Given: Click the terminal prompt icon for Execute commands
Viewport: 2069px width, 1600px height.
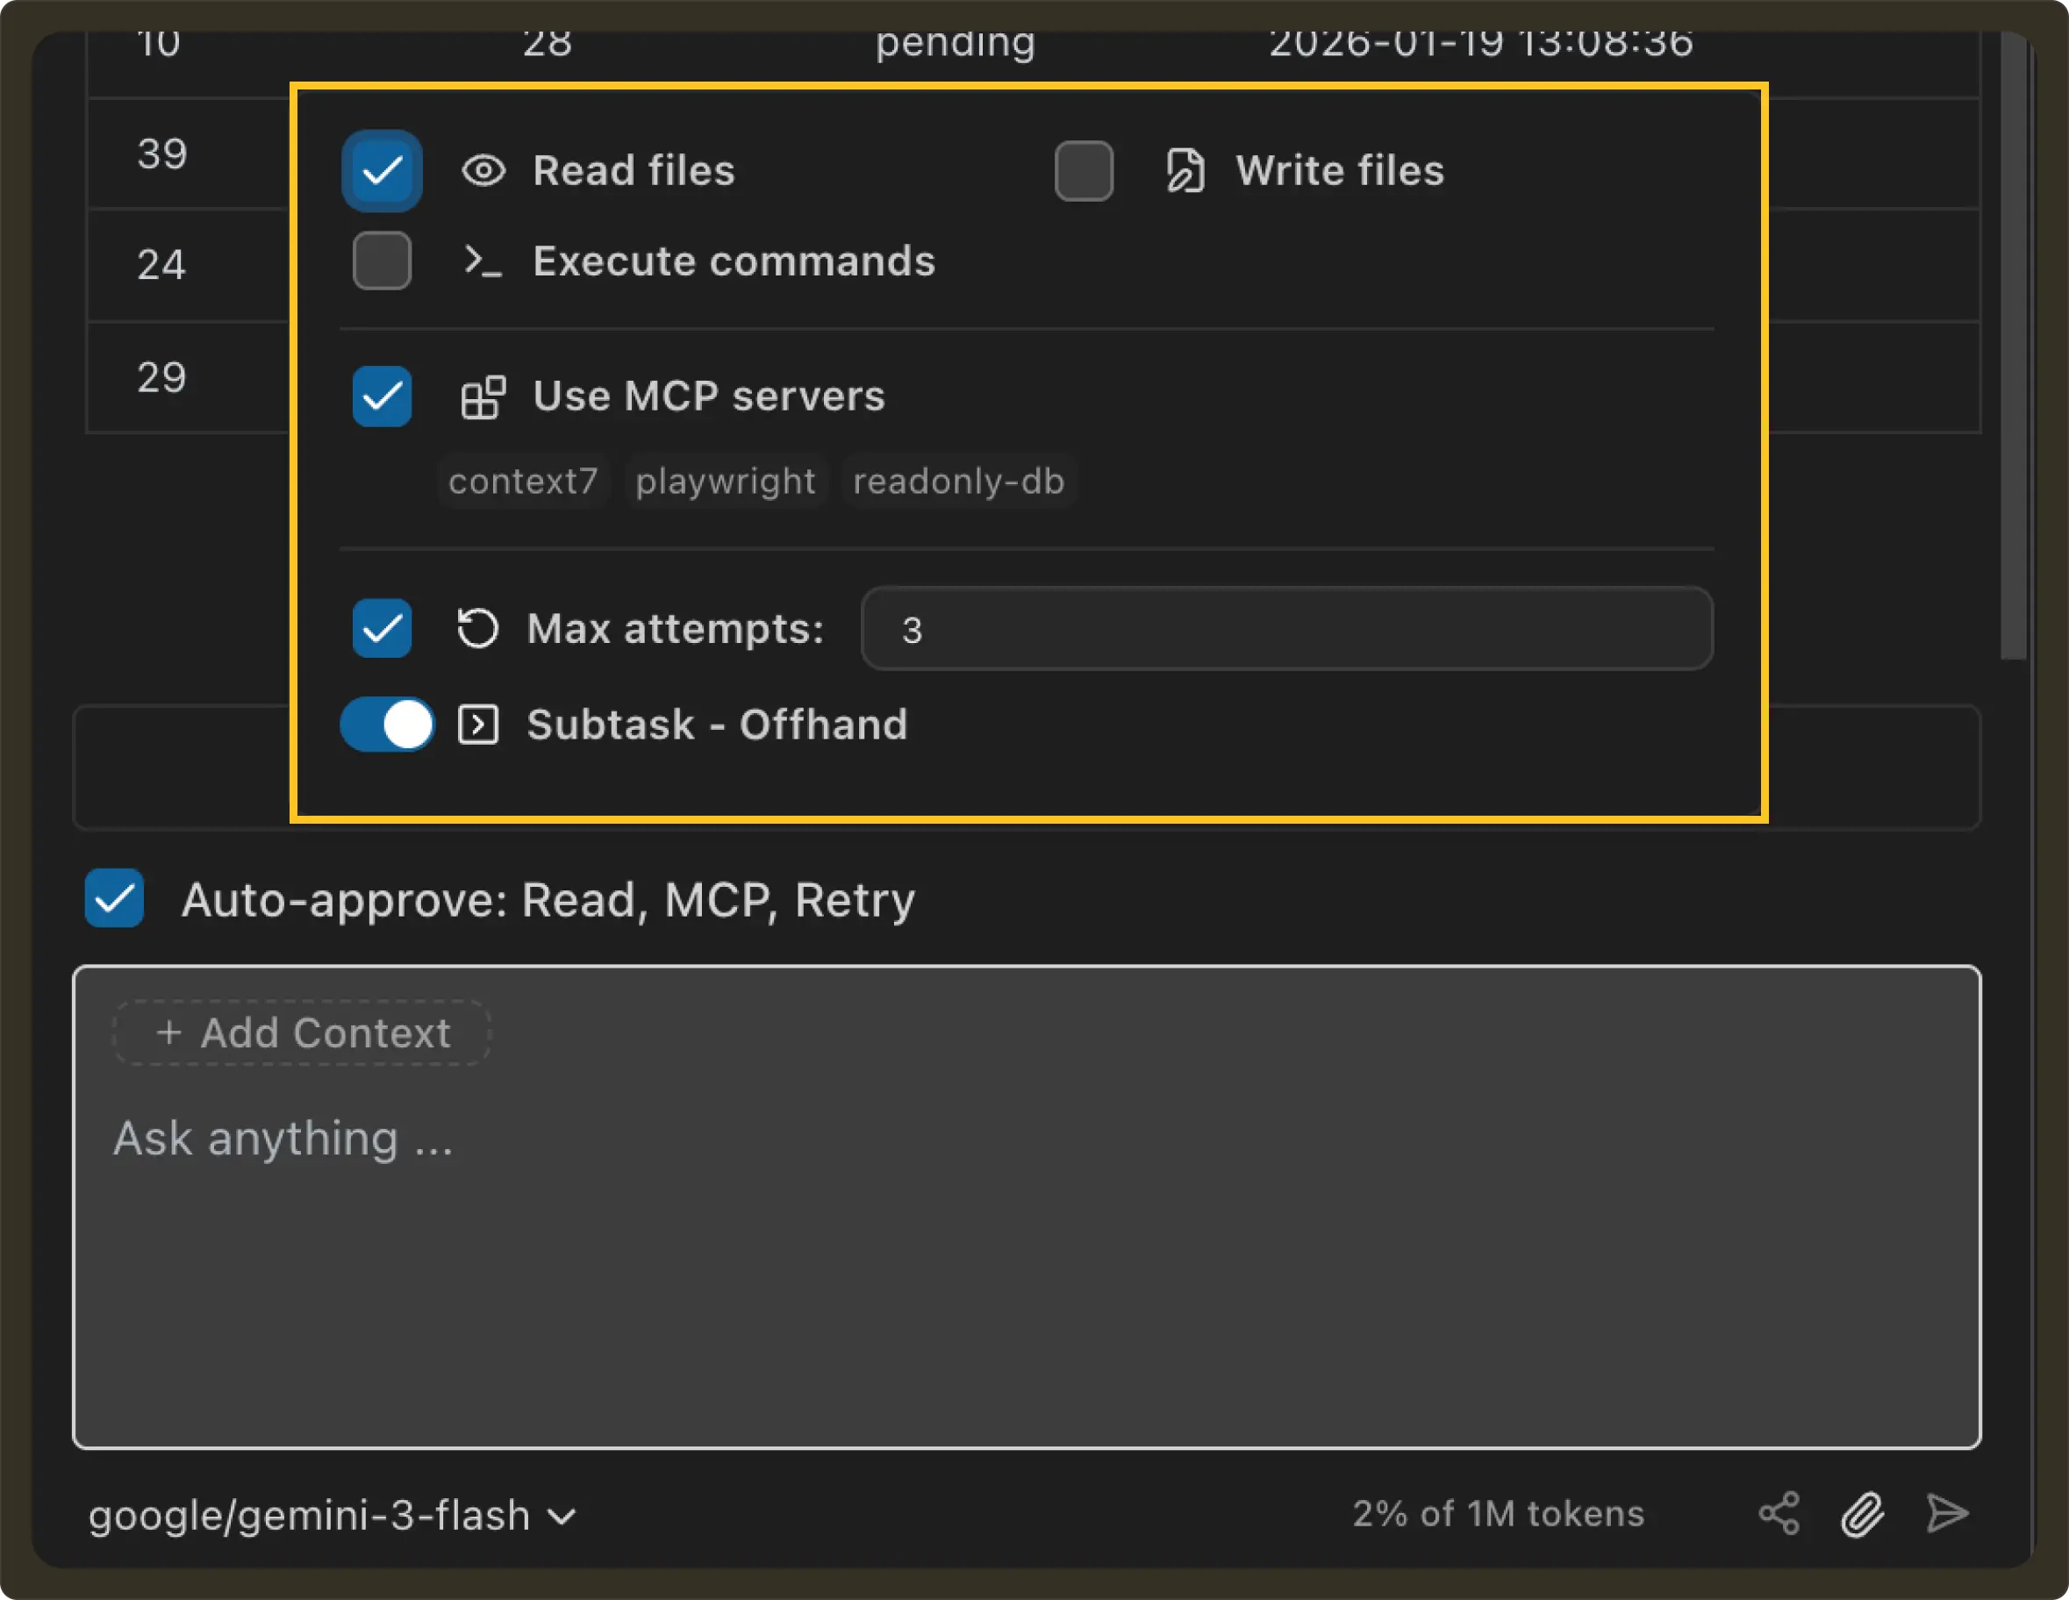Looking at the screenshot, I should click(483, 261).
